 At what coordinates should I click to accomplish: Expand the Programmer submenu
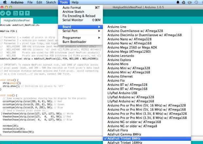[x=81, y=38]
